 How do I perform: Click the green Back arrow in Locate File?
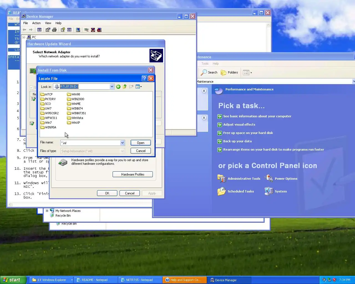[x=118, y=87]
